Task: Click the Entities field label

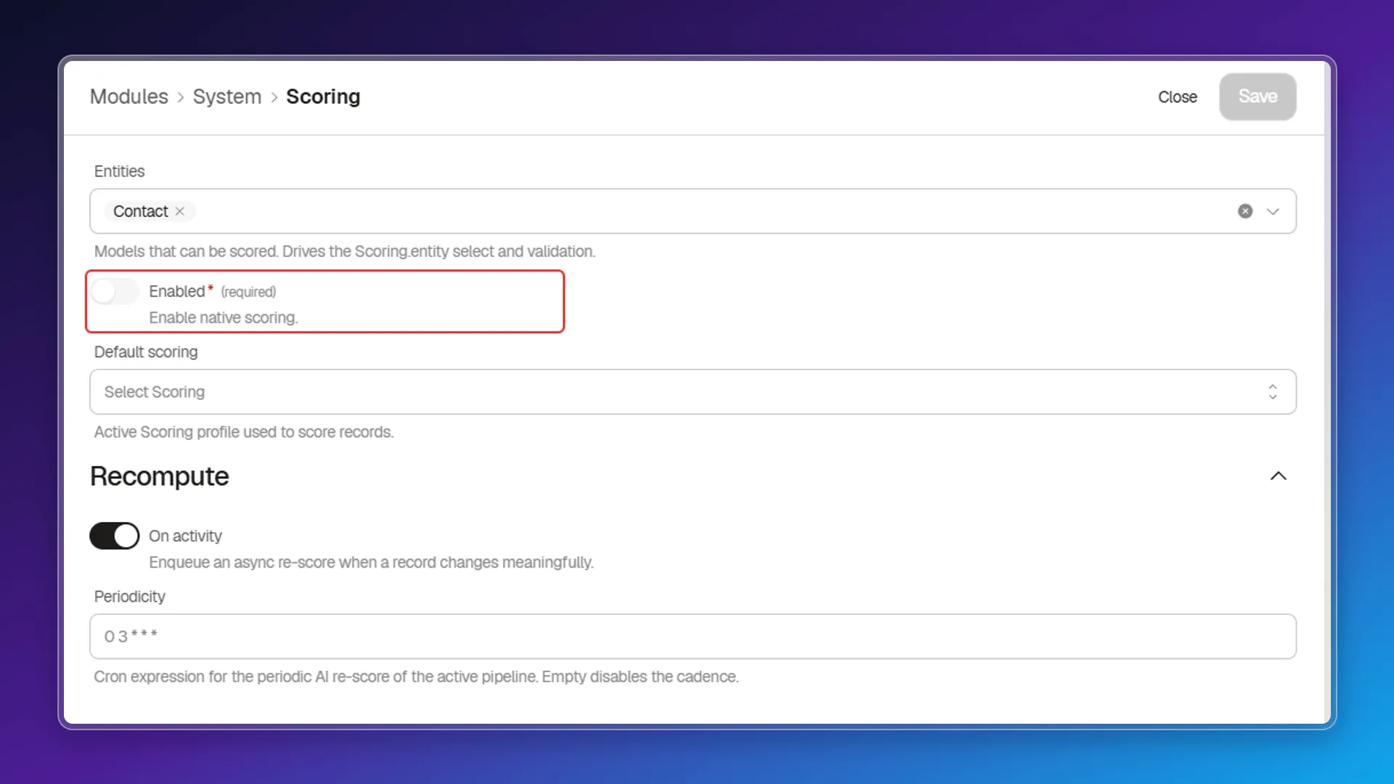Action: (120, 171)
